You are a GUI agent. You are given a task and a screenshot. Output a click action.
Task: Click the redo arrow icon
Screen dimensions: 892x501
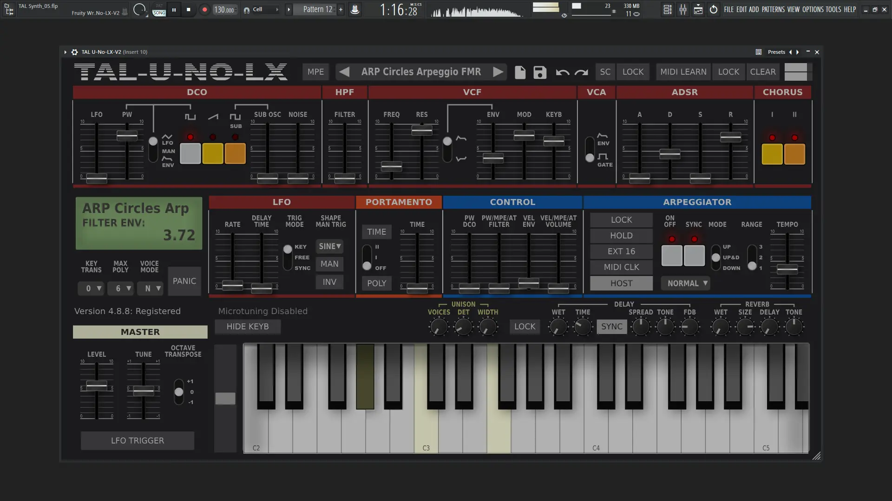click(581, 72)
